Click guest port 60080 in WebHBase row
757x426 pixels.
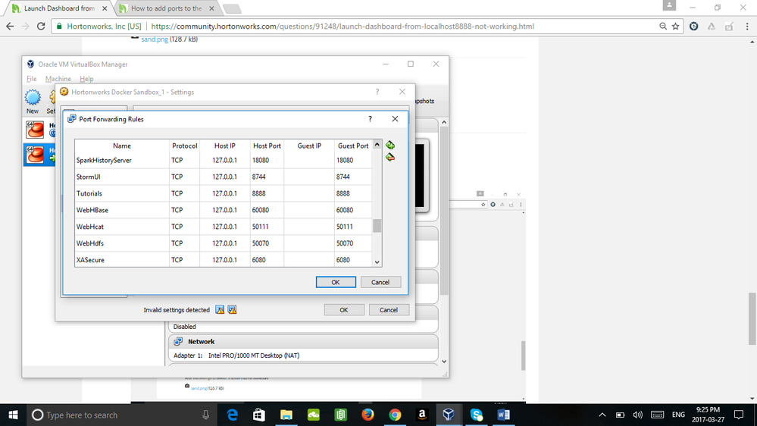(353, 210)
